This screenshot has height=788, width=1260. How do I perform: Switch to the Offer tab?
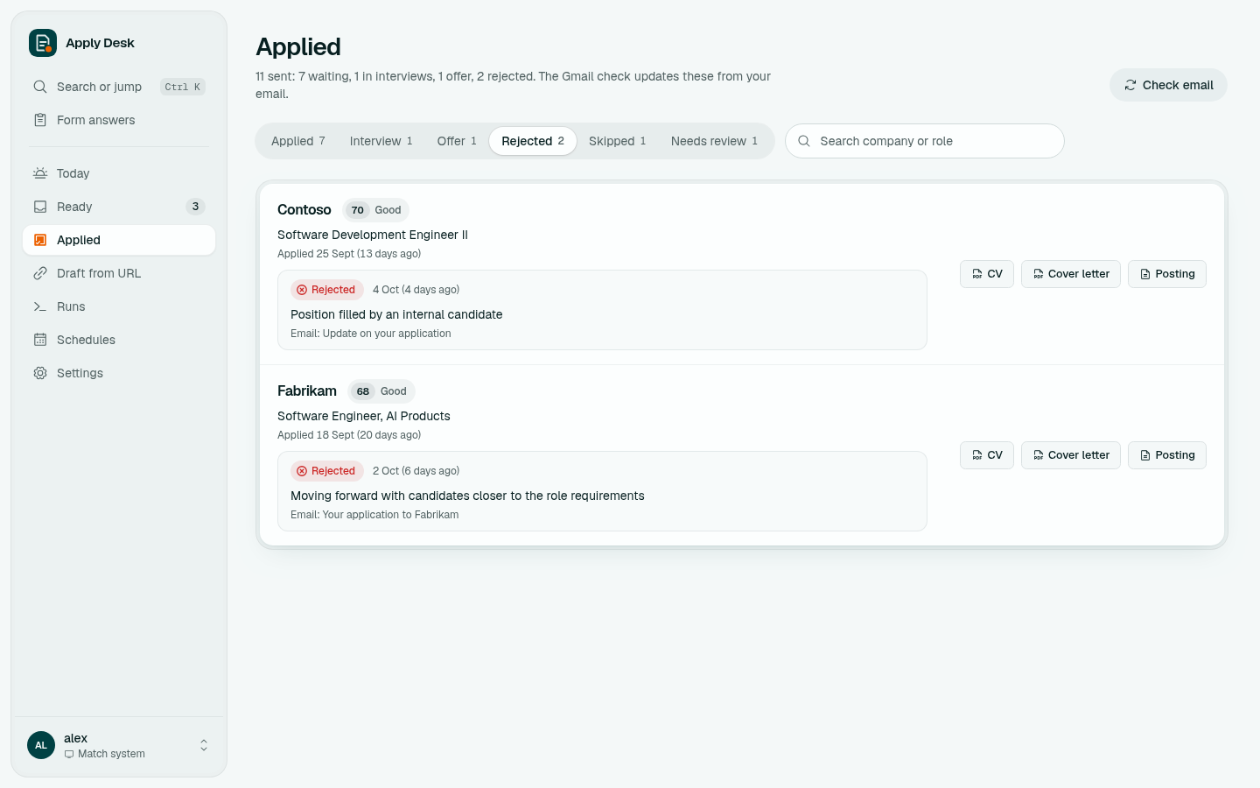tap(457, 141)
